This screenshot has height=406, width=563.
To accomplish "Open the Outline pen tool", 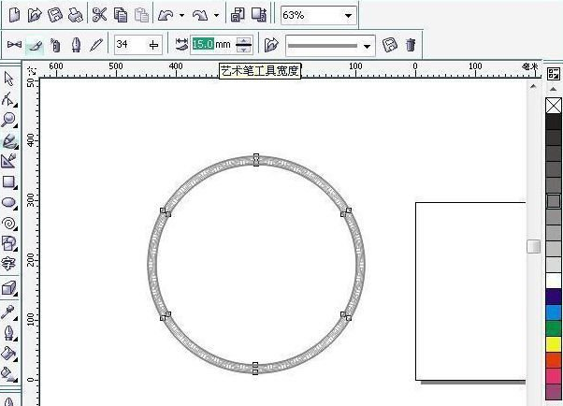I will tap(9, 333).
